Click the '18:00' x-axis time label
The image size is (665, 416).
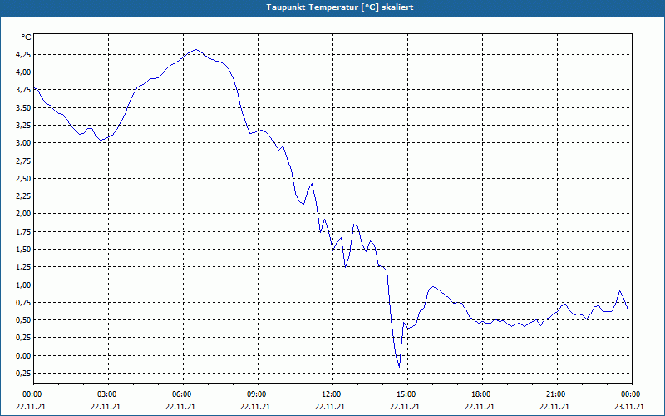click(480, 394)
